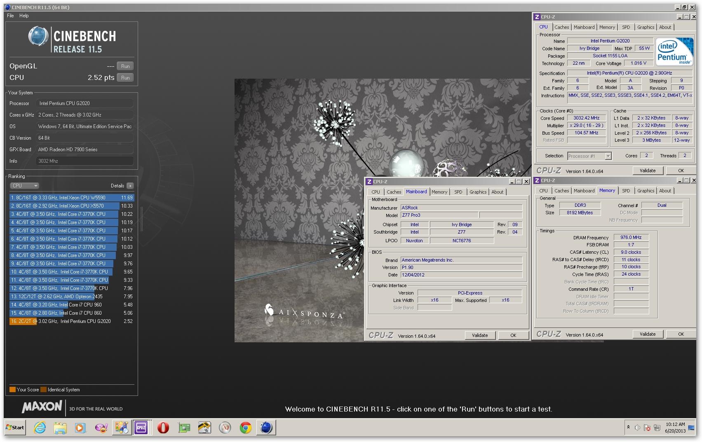Click the Processor field Intel Pentium CPU G2020
Viewport: 702px width, 442px height.
85,103
